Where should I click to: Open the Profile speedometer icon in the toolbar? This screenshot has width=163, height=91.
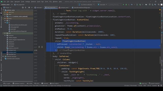[132, 5]
